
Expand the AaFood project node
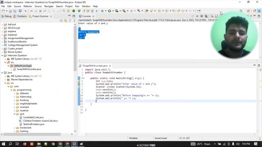[2, 24]
